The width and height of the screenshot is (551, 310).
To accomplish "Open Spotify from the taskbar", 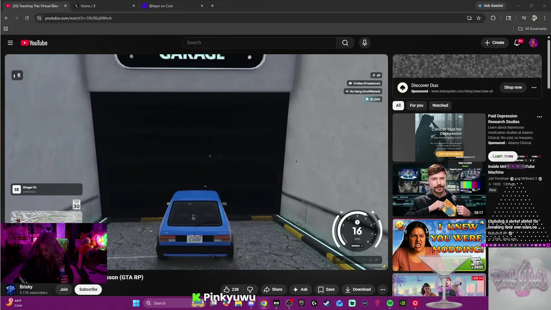I will pos(390,303).
